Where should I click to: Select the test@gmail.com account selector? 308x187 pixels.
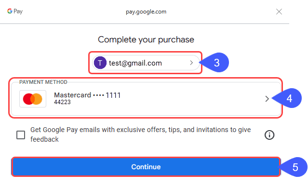pos(146,63)
